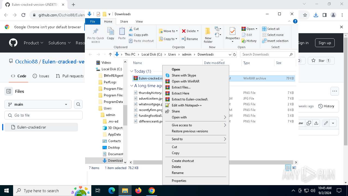Open the Issues tab on GitHub
The height and width of the screenshot is (196, 348).
[x=41, y=76]
